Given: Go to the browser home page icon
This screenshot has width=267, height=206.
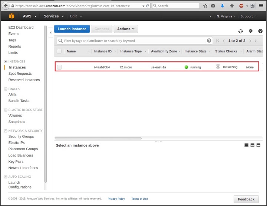Looking at the screenshot, I should pyautogui.click(x=232, y=6).
